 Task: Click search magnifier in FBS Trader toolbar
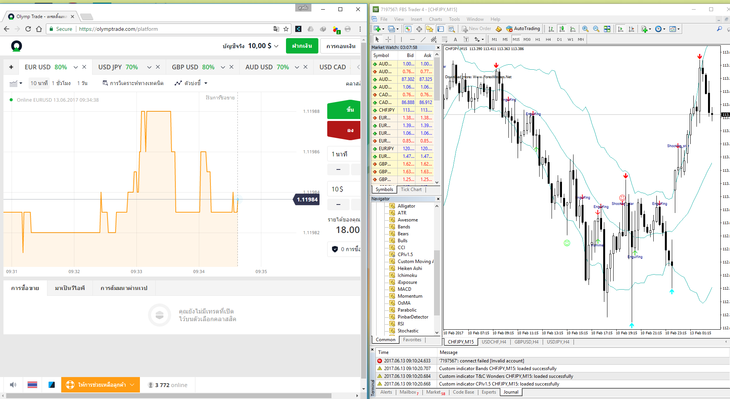(x=719, y=29)
